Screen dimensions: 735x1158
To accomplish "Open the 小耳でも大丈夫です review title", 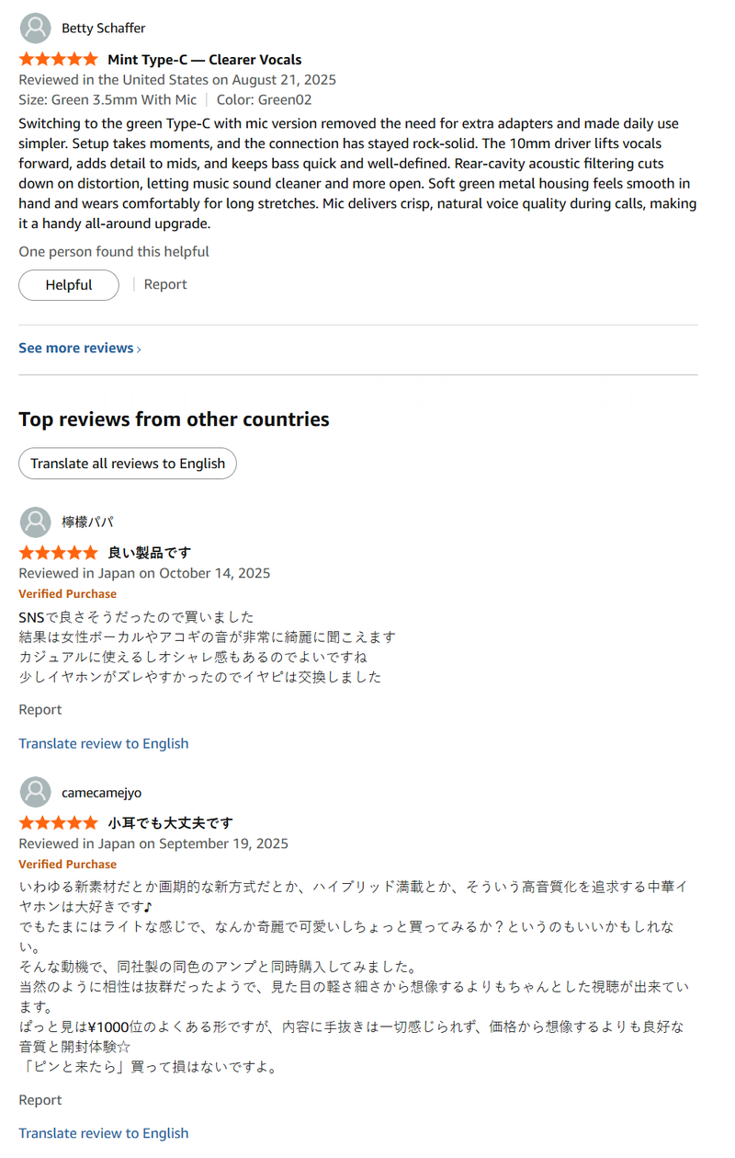I will pos(171,823).
